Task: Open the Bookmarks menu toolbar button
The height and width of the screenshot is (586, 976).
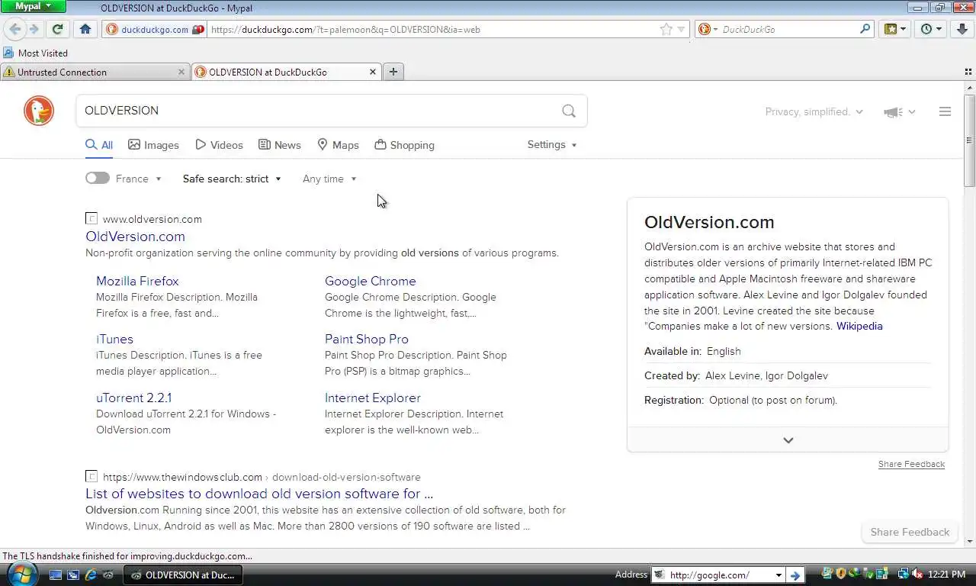Action: point(895,29)
